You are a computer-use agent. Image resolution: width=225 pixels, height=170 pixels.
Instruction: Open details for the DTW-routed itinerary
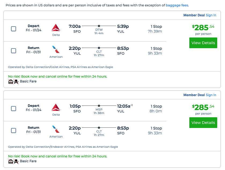[203, 43]
